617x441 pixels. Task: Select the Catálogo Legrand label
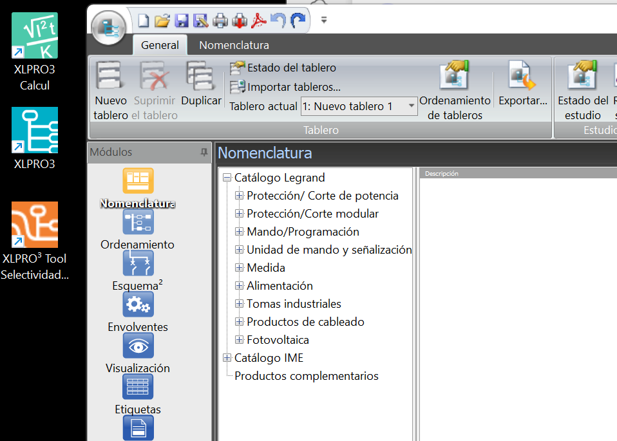[280, 178]
